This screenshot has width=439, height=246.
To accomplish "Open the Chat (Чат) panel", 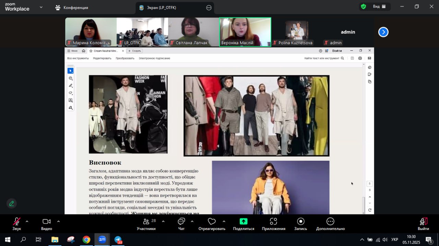I will 181,224.
